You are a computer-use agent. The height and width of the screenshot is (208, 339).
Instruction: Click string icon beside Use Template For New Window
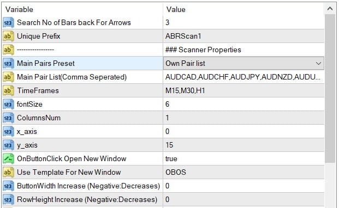[8, 173]
